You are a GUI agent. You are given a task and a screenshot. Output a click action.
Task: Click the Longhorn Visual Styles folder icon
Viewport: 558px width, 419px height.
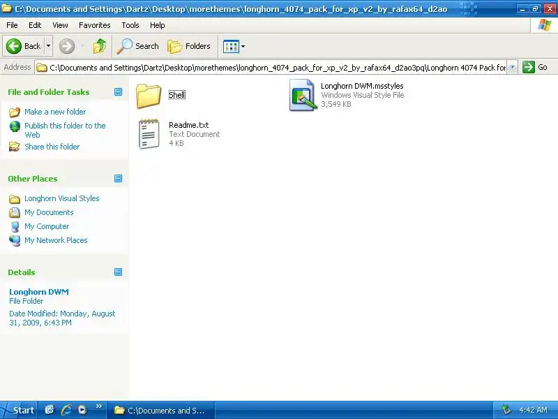tap(14, 199)
